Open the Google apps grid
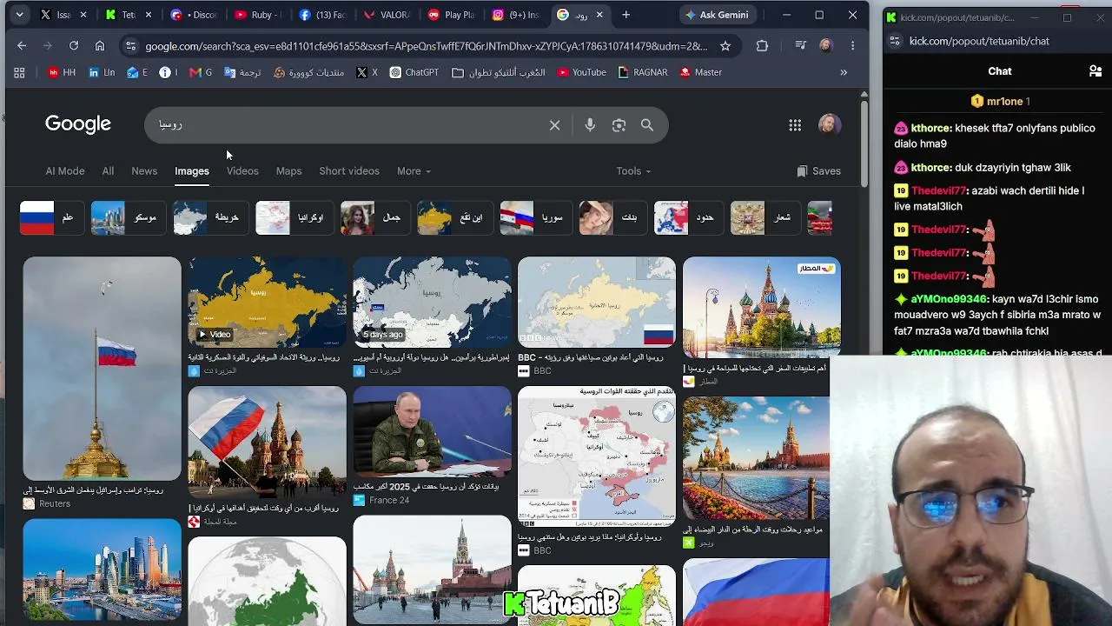The height and width of the screenshot is (626, 1112). (x=795, y=125)
